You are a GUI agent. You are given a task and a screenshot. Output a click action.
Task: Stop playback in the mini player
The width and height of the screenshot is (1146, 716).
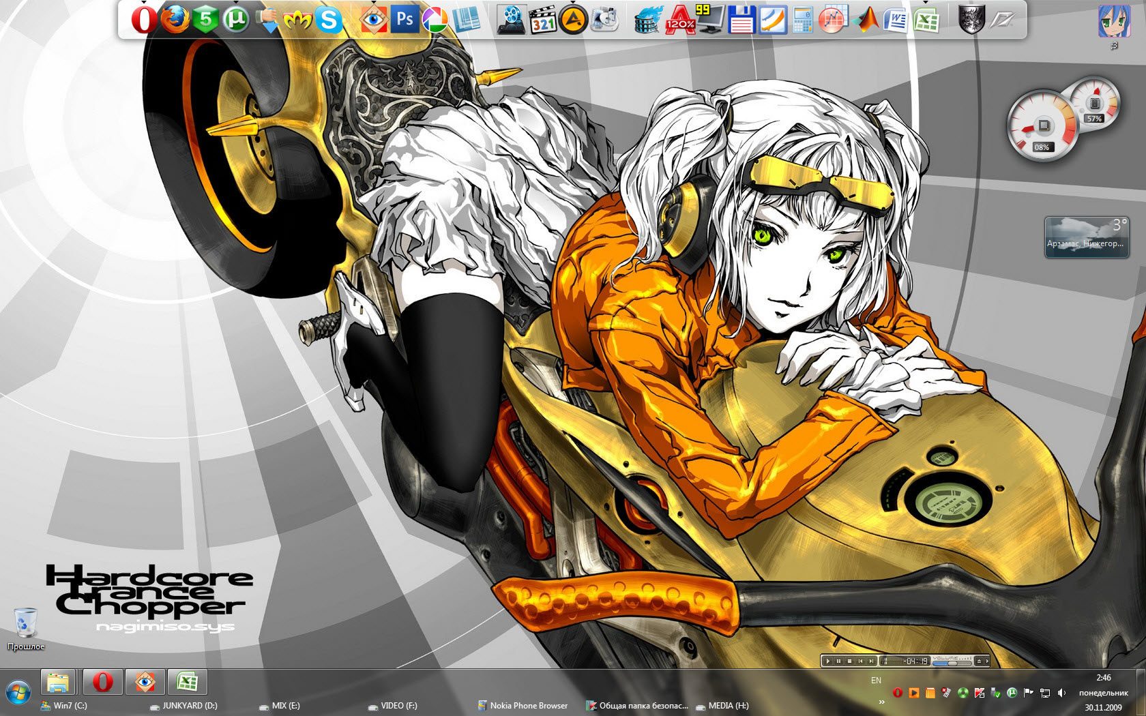(849, 661)
